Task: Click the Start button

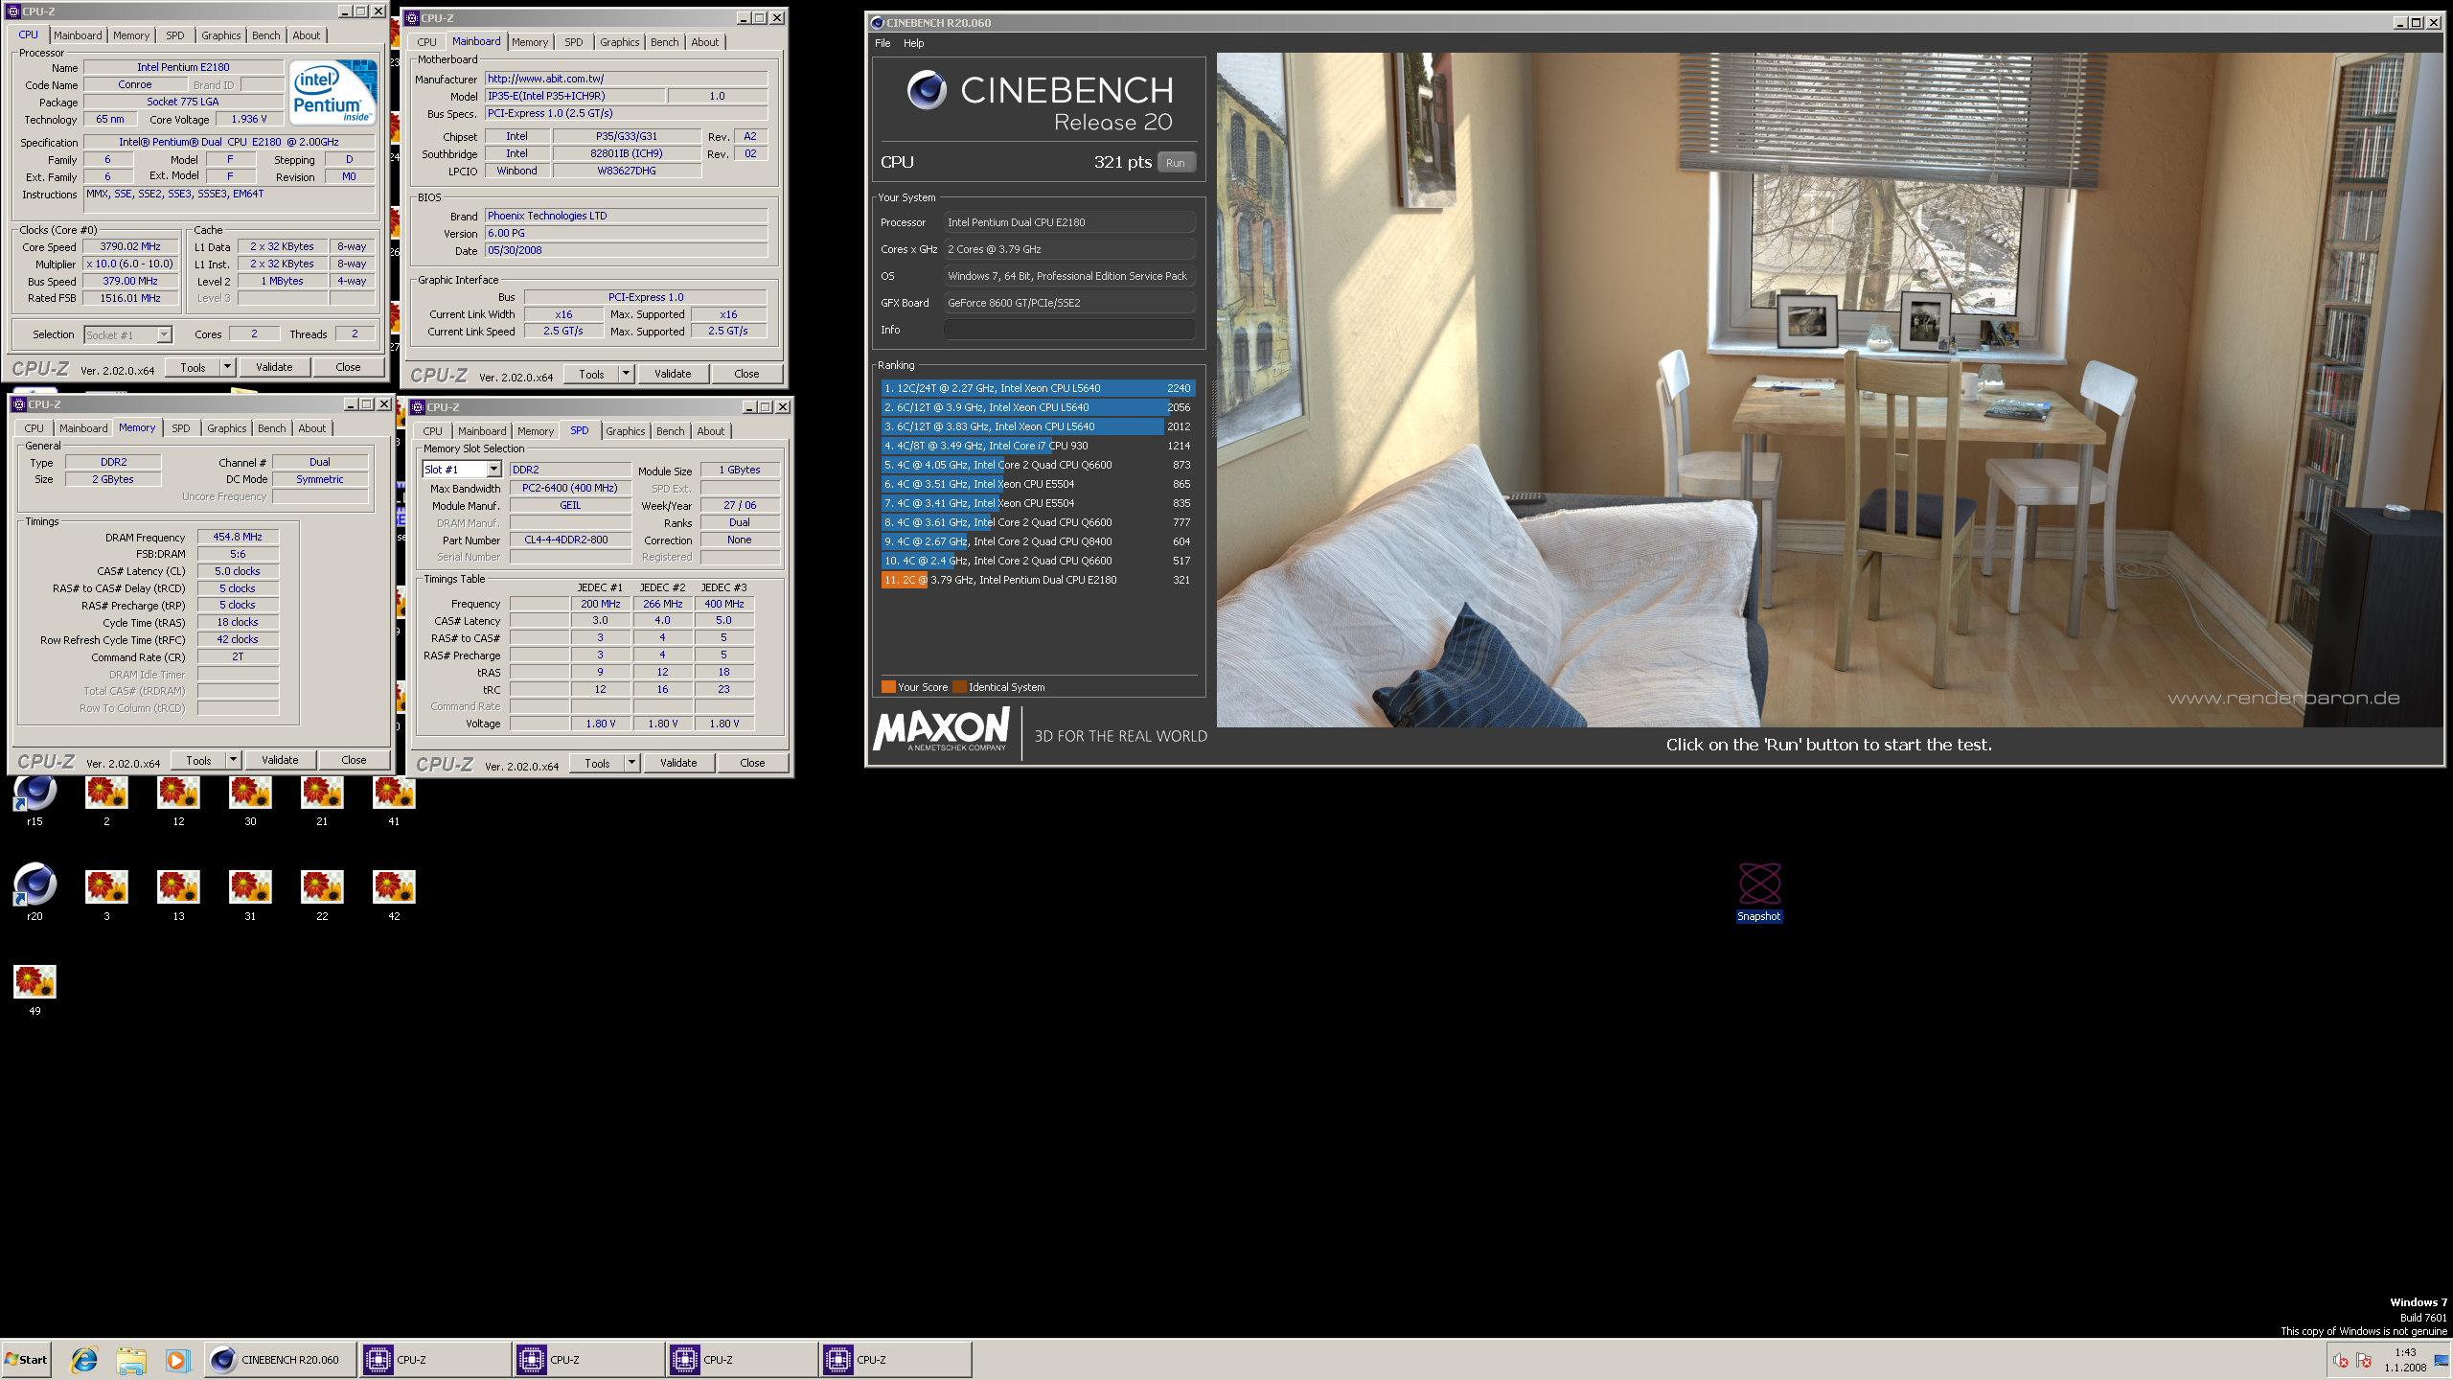Action: [26, 1359]
